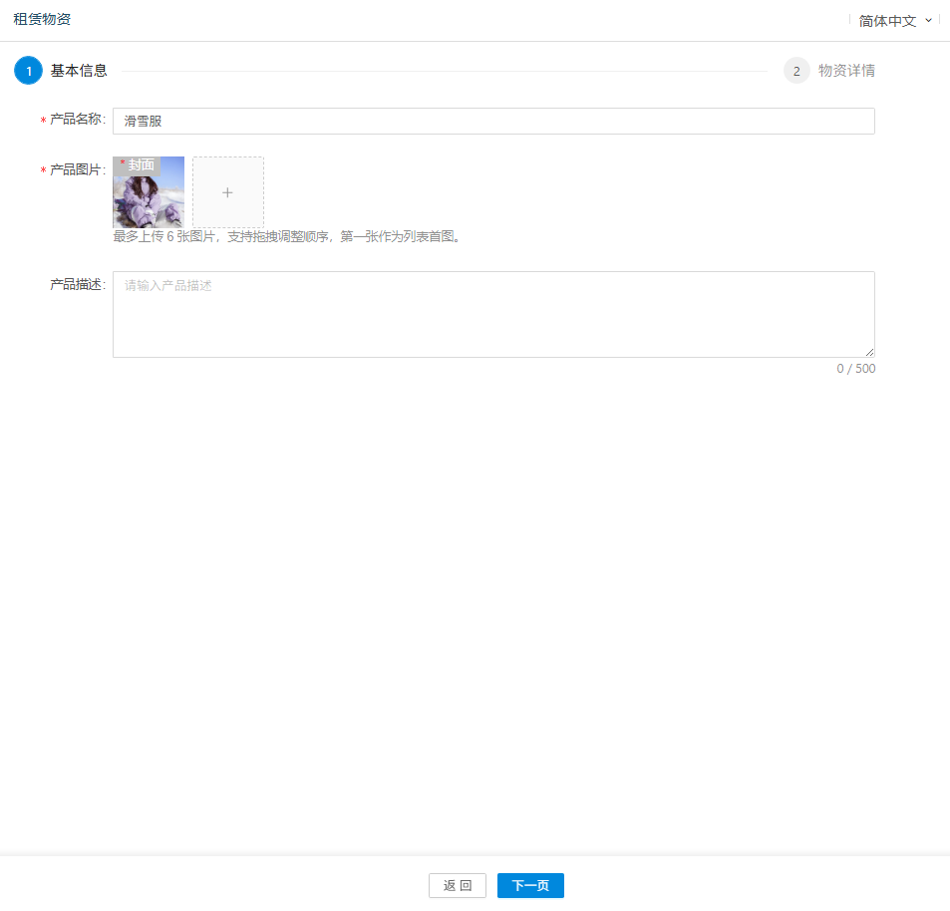This screenshot has height=911, width=950.
Task: Go to next page with 下一页
Action: coord(530,885)
